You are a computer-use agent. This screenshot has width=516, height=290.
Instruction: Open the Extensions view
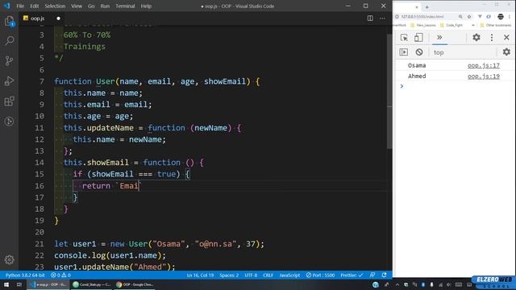9,101
